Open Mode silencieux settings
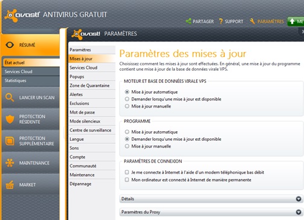 [92, 121]
